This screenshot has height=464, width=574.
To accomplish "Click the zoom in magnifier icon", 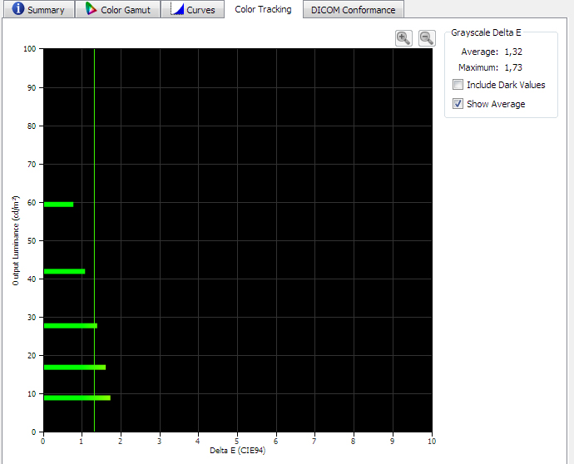I will tap(403, 37).
